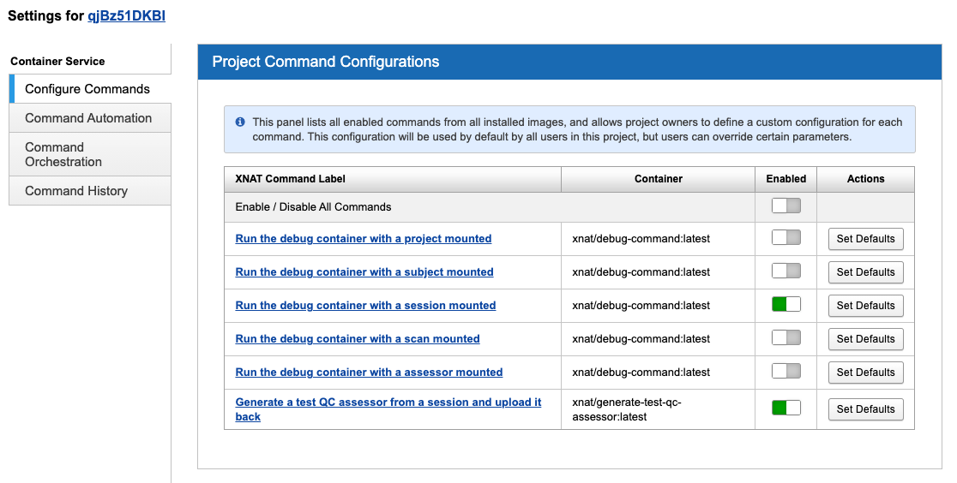The image size is (957, 483).
Task: Disable the test QC assessor command toggle
Action: [785, 408]
